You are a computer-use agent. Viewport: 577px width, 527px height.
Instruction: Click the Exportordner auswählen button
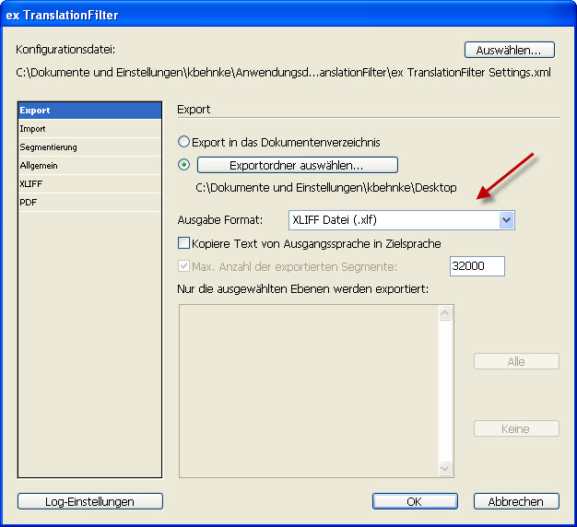click(x=298, y=165)
